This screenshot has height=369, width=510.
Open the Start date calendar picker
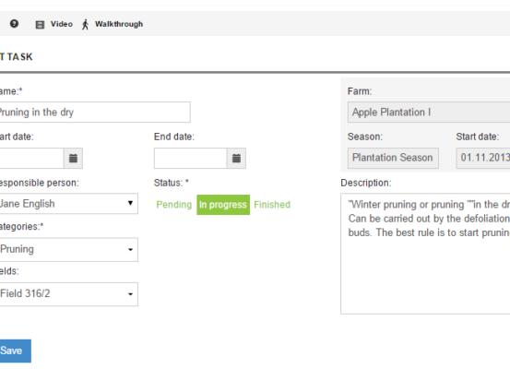(73, 159)
